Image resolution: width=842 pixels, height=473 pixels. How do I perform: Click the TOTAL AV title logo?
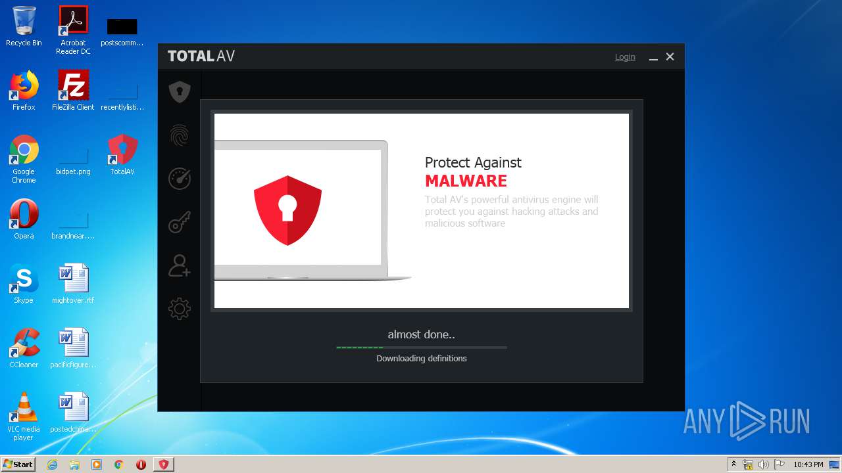[201, 56]
